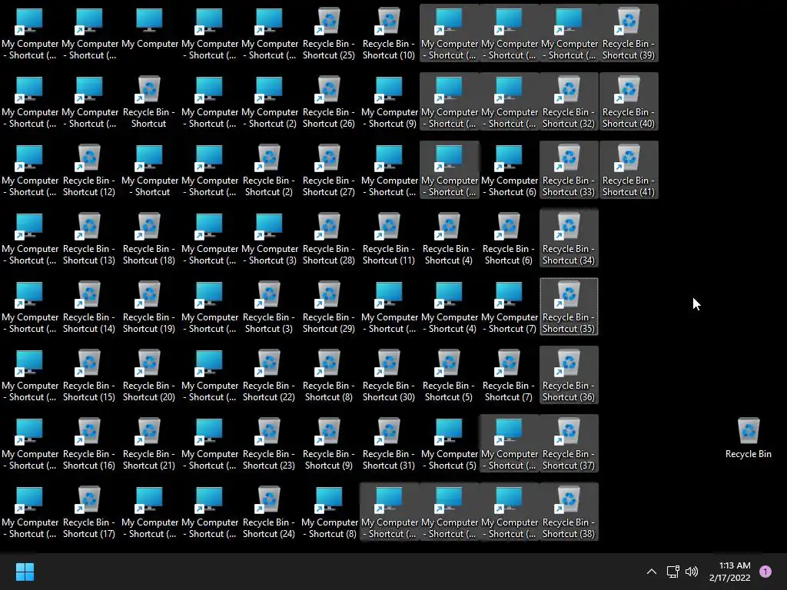Open the Windows Start menu

[x=25, y=572]
